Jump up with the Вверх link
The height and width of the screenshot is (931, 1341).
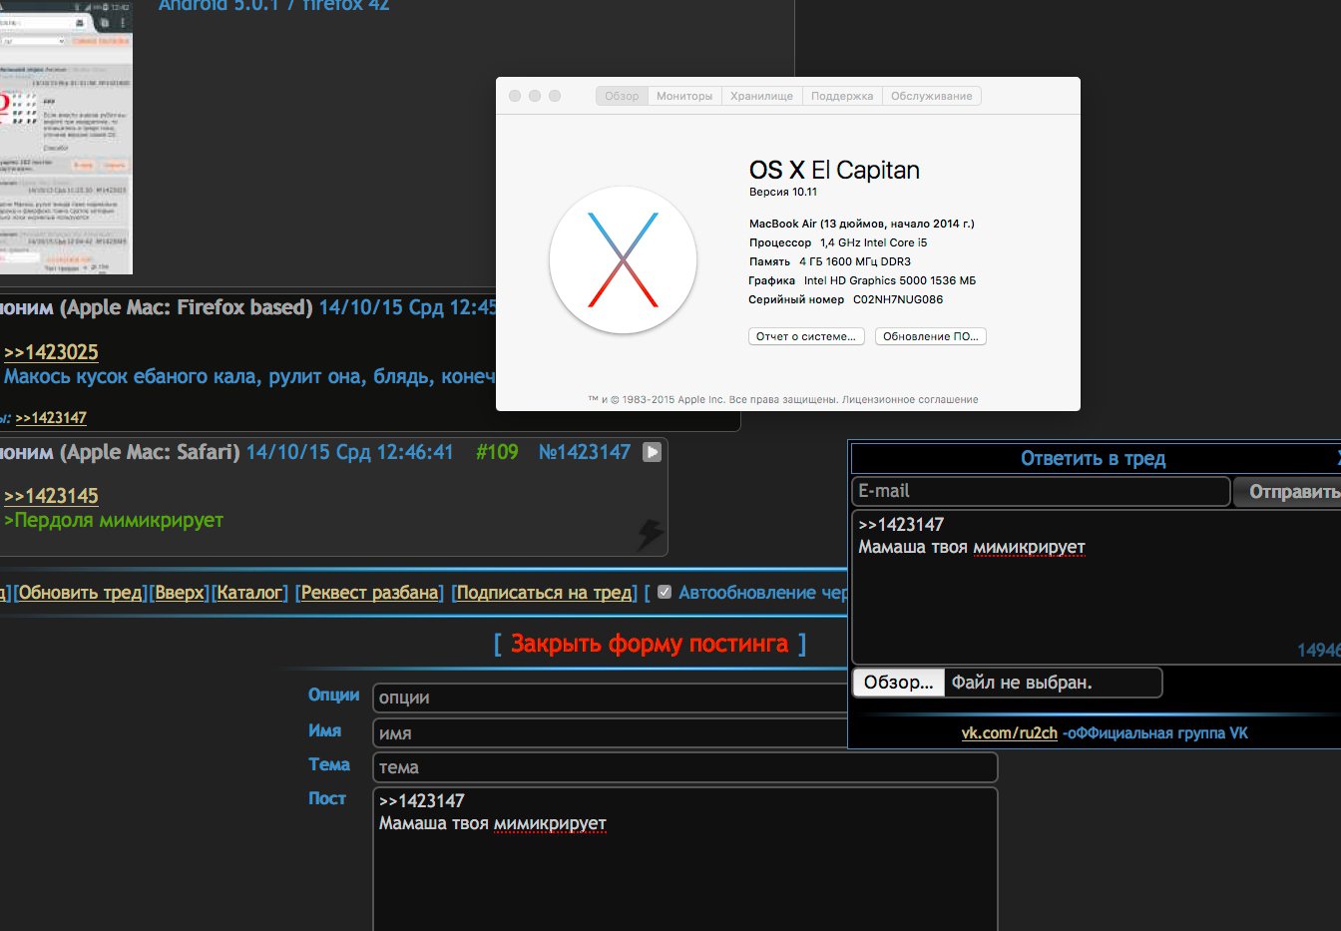180,593
